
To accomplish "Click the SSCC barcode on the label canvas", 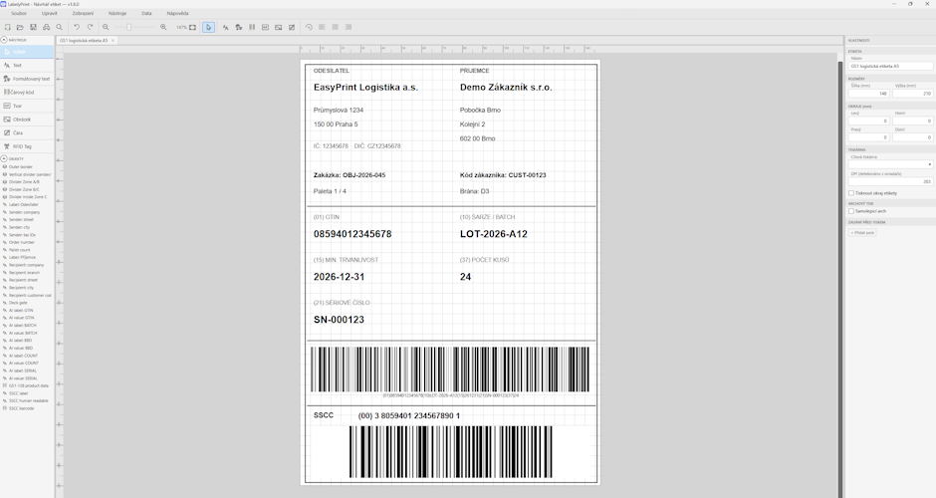I will click(x=451, y=452).
